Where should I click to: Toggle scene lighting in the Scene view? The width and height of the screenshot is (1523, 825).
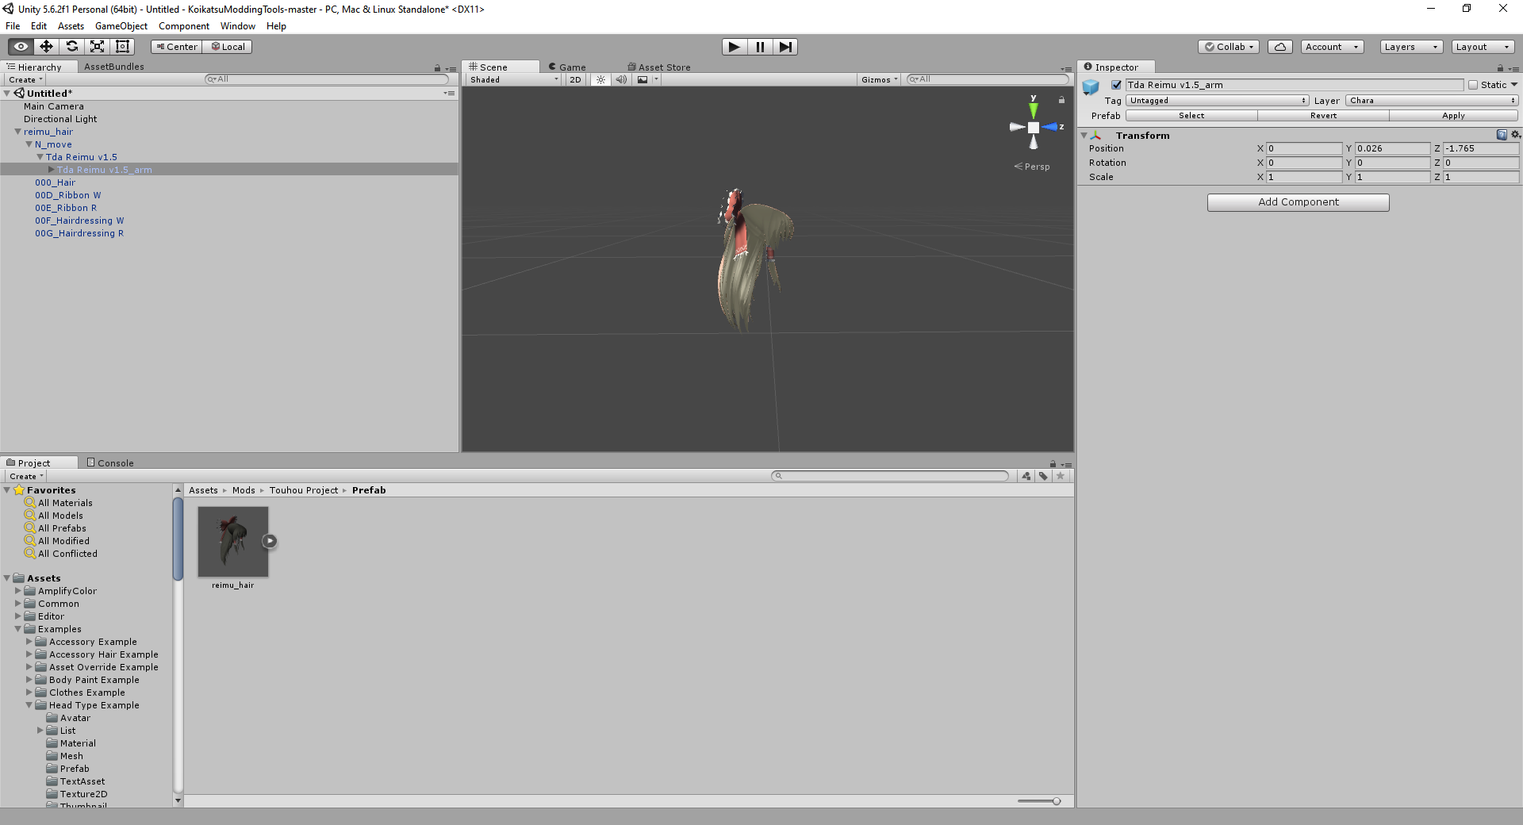pos(600,79)
